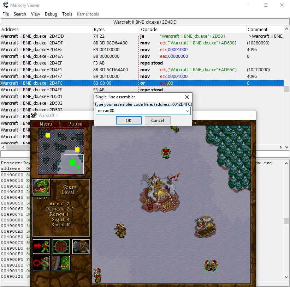Click the Address column header
This screenshot has height=287, width=290.
pos(46,29)
